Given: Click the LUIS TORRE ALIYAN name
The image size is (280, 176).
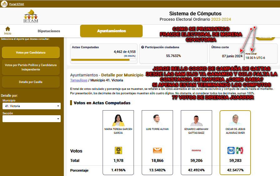Looking at the screenshot, I should 157,129.
